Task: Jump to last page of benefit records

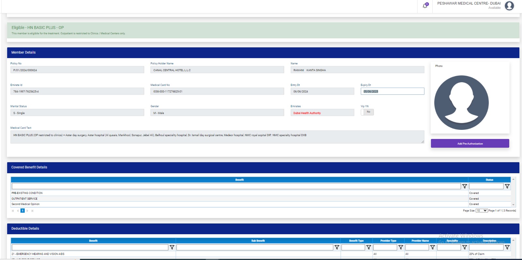Action: pos(32,211)
